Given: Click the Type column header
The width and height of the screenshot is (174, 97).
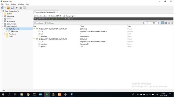Looking at the screenshot, I should point(129,26).
